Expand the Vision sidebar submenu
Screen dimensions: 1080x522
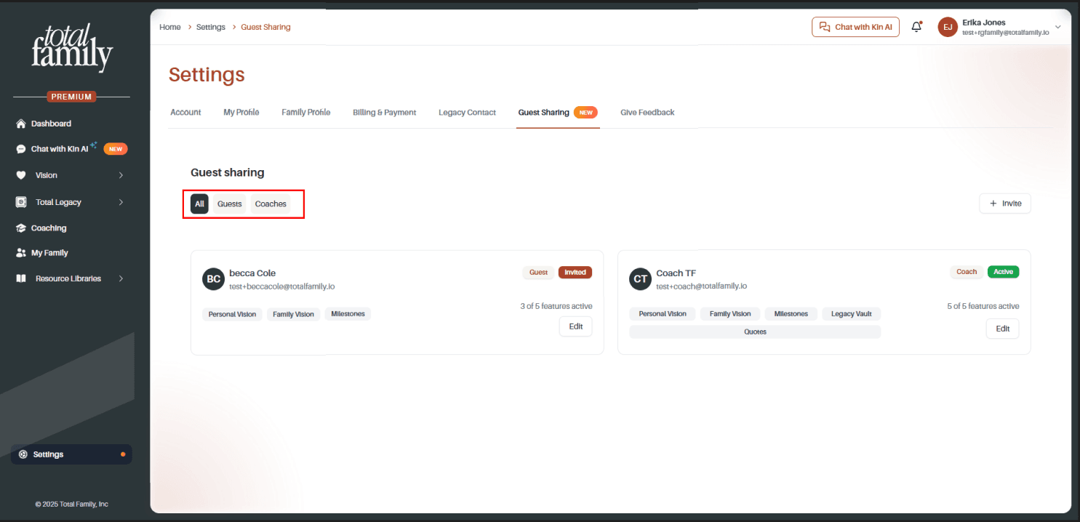click(x=121, y=175)
